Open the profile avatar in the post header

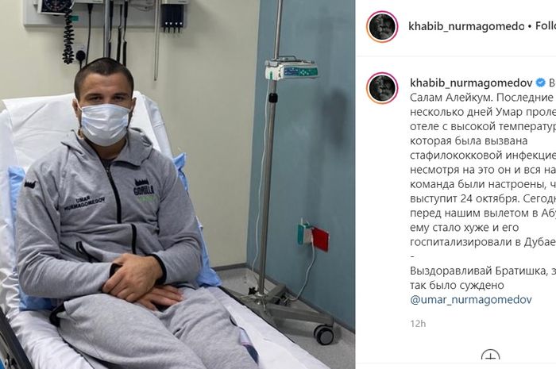[x=383, y=27]
